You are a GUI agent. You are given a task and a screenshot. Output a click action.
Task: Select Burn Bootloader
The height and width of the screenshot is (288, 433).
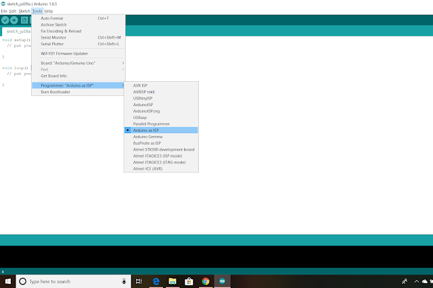click(78, 91)
